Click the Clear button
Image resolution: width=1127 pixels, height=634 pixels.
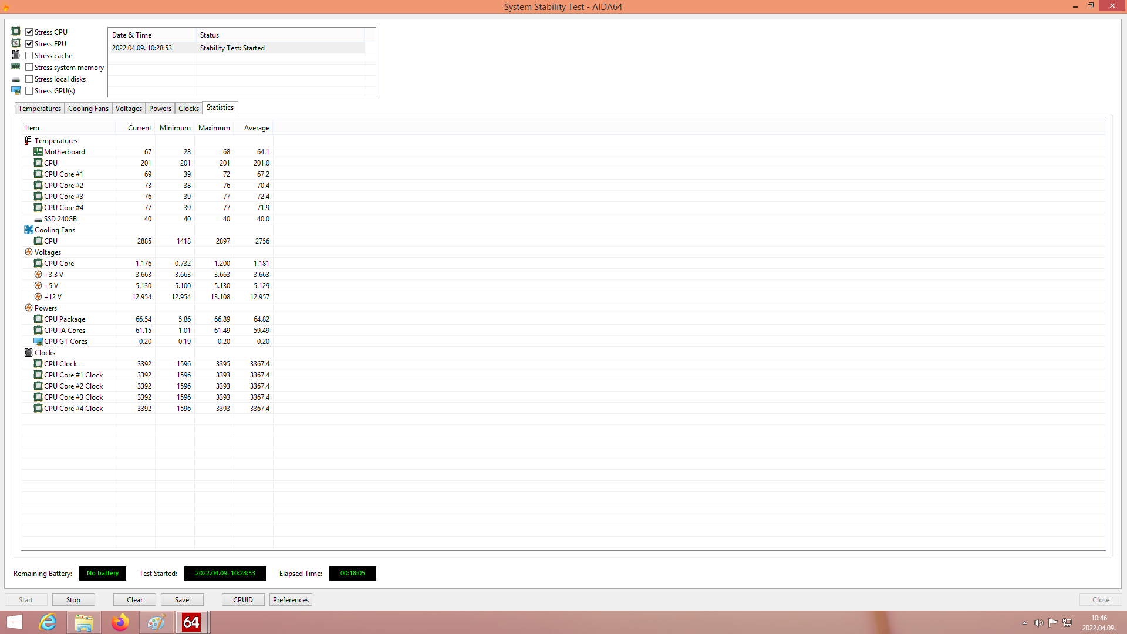134,600
